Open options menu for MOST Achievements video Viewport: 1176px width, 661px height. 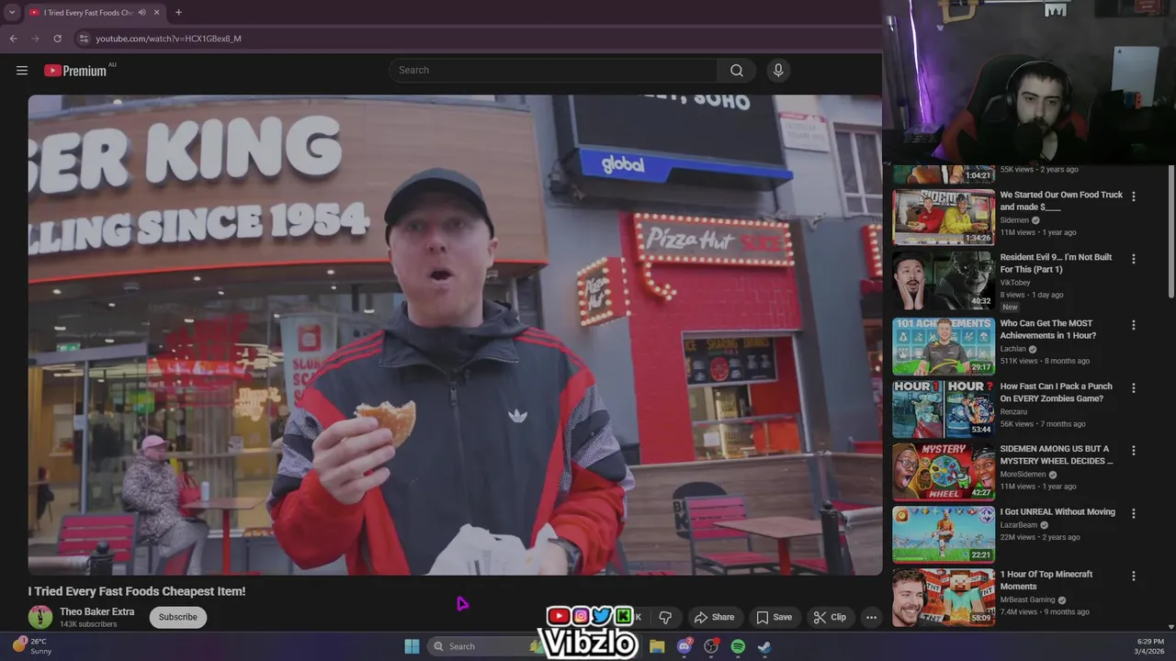click(x=1134, y=325)
